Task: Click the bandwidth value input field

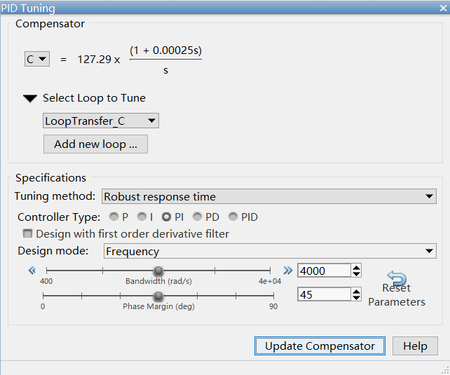Action: click(x=323, y=271)
